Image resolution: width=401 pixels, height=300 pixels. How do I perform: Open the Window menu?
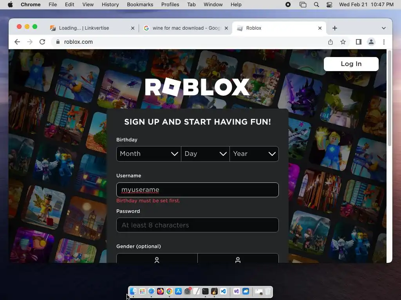(x=213, y=5)
